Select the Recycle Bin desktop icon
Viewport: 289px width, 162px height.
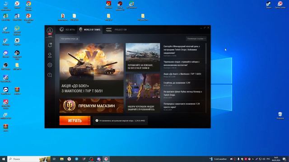coord(280,116)
